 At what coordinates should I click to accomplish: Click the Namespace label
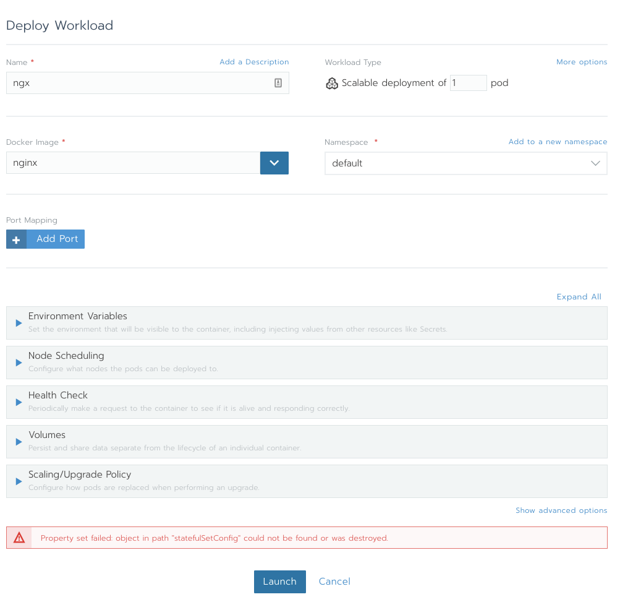(x=346, y=142)
